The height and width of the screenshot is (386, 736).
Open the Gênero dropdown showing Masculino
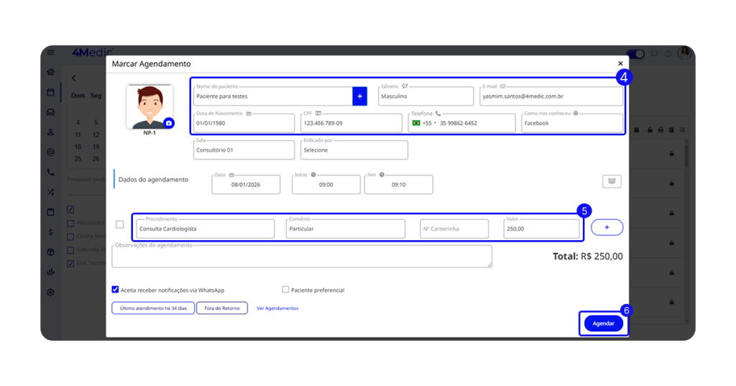click(425, 96)
